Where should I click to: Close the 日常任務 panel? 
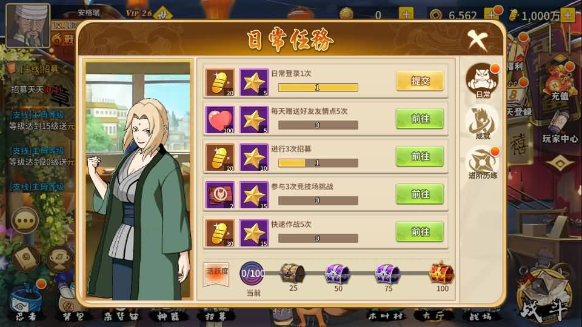(x=477, y=40)
